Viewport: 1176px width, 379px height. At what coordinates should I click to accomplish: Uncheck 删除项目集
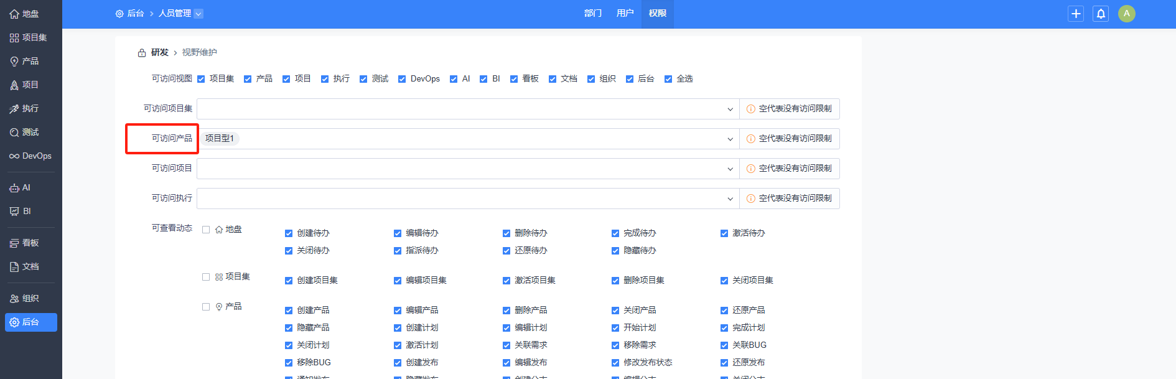pyautogui.click(x=615, y=281)
